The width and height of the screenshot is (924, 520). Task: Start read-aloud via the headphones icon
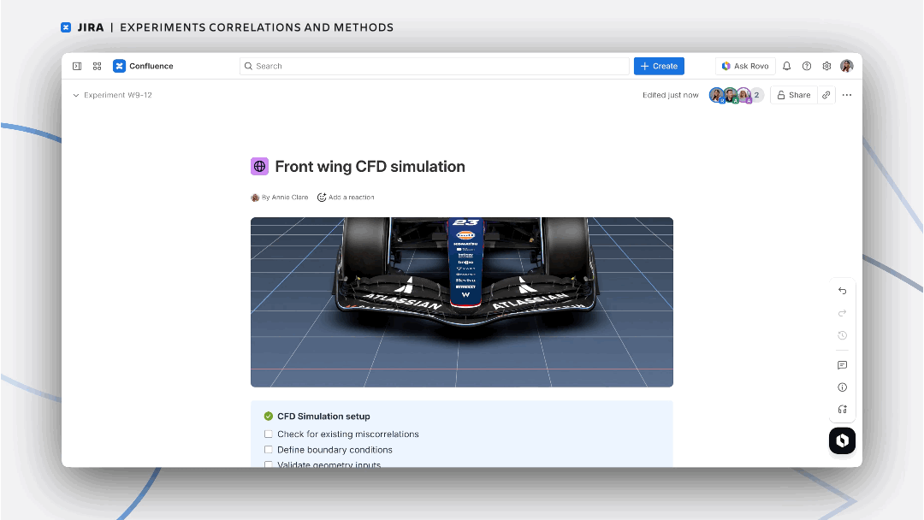842,410
